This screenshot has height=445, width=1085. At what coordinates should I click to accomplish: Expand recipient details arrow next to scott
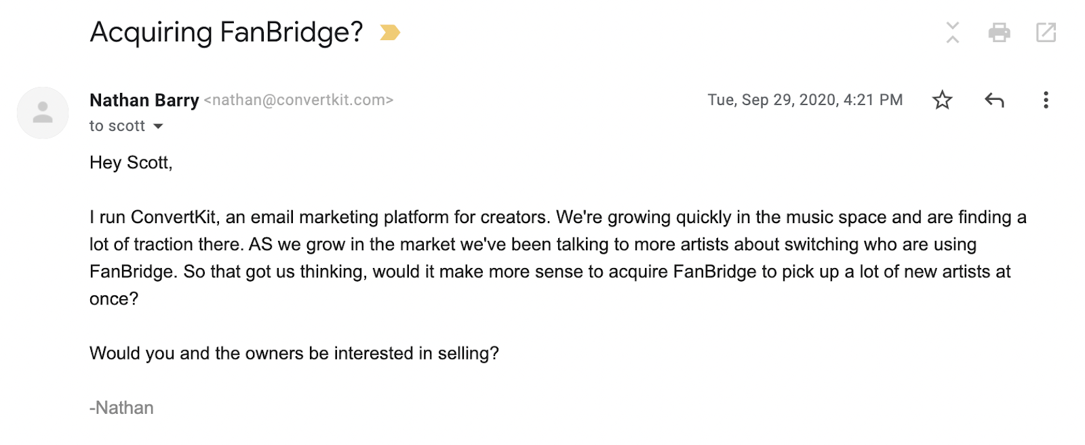[x=159, y=126]
